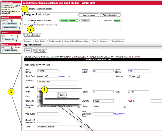This screenshot has height=131, width=162.
Task: Click the Department Tools button
Action: click(x=10, y=24)
